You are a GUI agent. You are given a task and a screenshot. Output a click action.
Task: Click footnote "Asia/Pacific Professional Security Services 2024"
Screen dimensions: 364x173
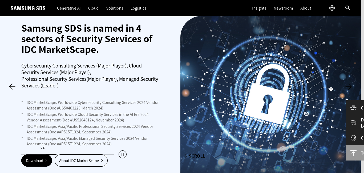click(90, 129)
